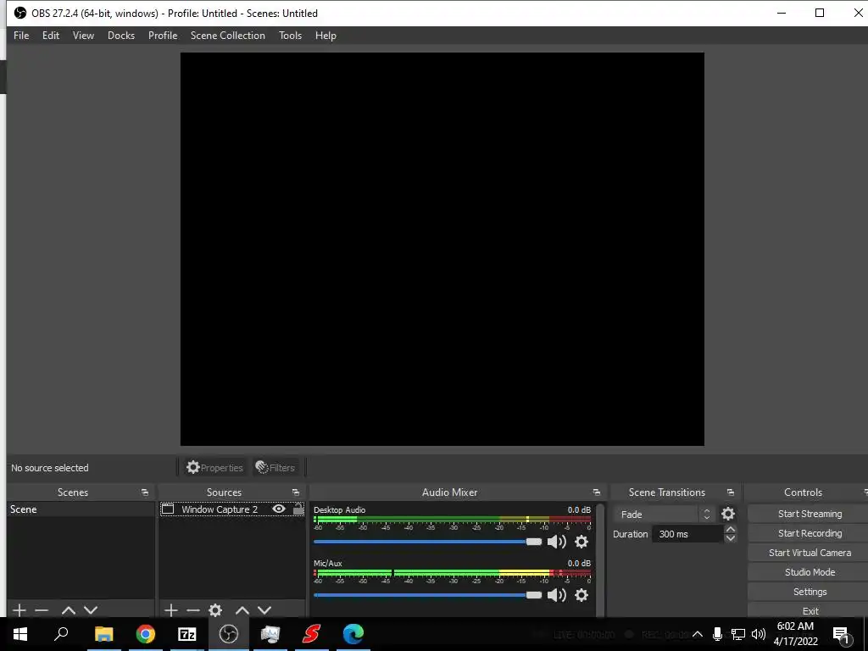Pop out the Scenes dock
The image size is (868, 651).
(145, 492)
